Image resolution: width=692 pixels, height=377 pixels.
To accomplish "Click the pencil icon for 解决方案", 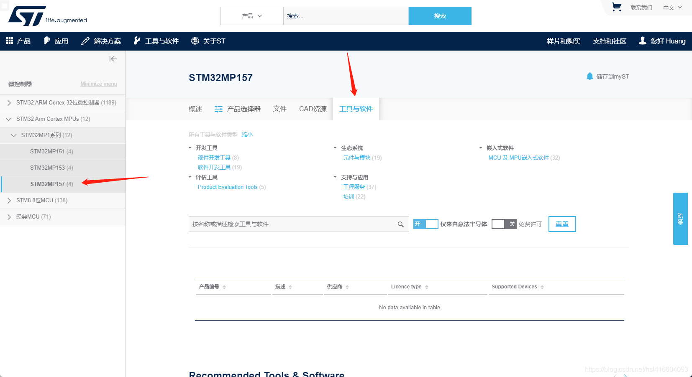I will (85, 41).
